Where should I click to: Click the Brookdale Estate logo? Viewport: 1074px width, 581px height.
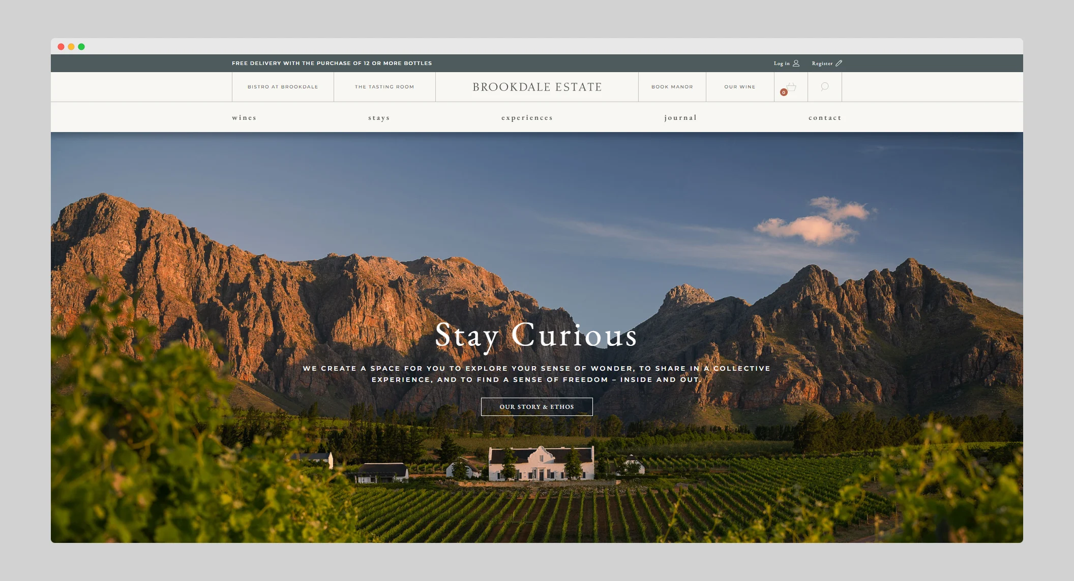pyautogui.click(x=537, y=87)
